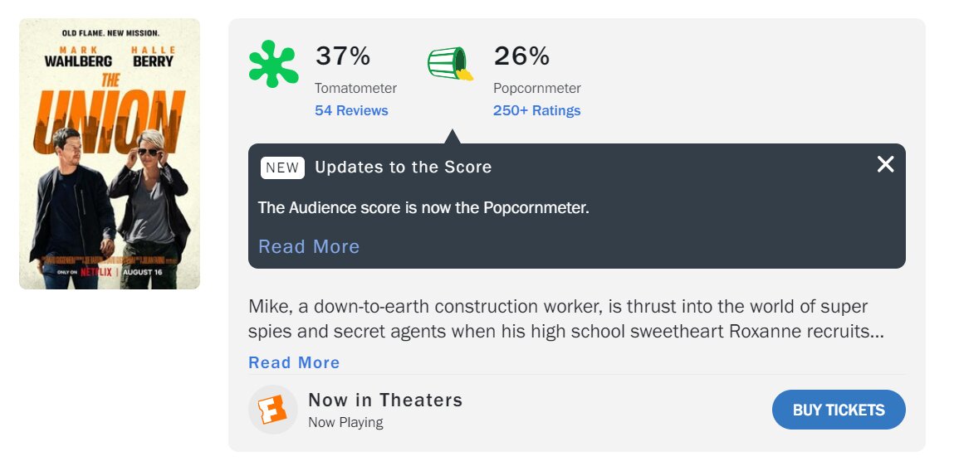Open the 54 Reviews link
954x466 pixels.
(351, 110)
